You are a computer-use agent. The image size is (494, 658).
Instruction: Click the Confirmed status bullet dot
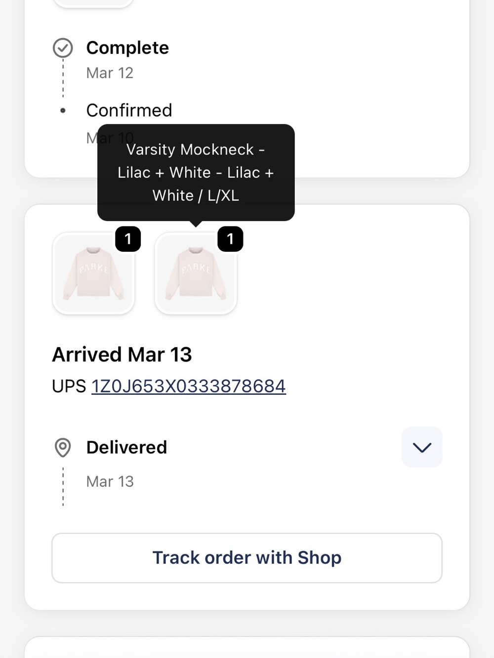click(x=63, y=111)
